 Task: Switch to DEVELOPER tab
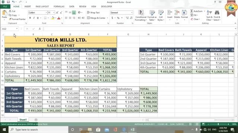point(106,7)
